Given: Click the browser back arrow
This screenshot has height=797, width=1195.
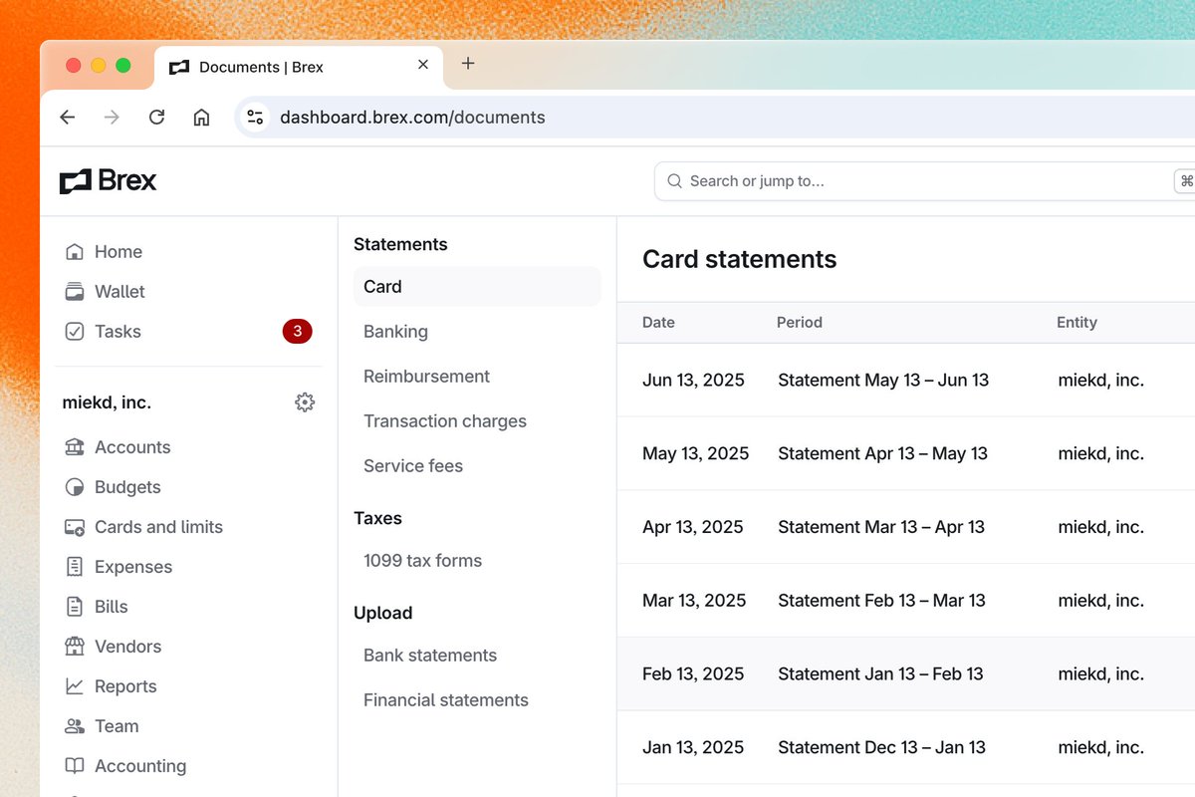Looking at the screenshot, I should pyautogui.click(x=68, y=118).
